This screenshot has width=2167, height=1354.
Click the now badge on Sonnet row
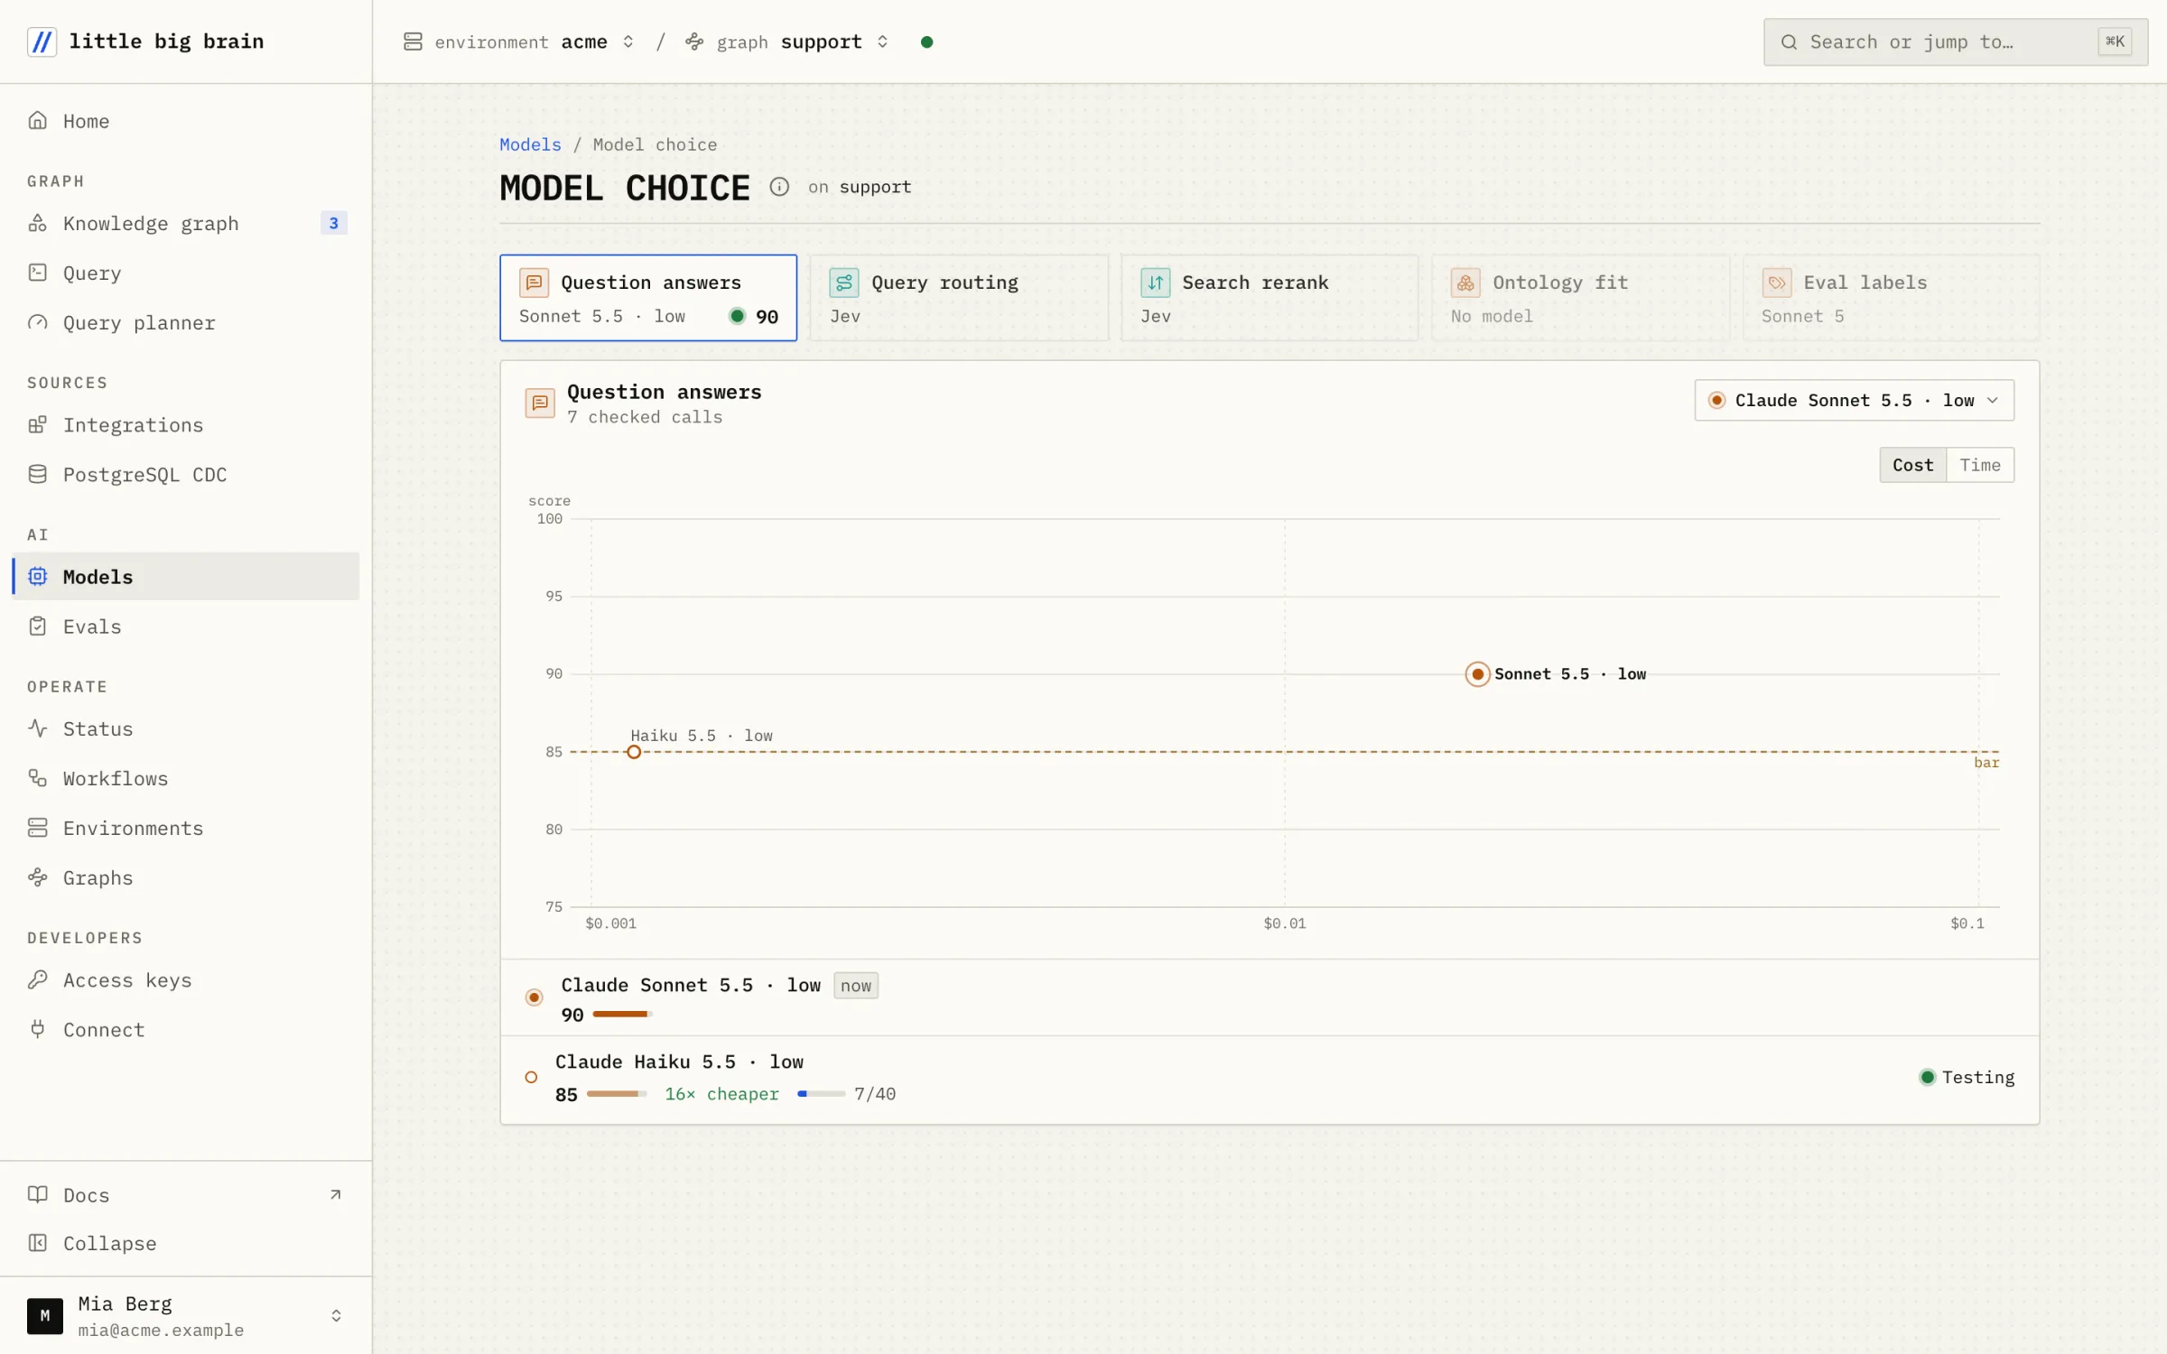856,986
